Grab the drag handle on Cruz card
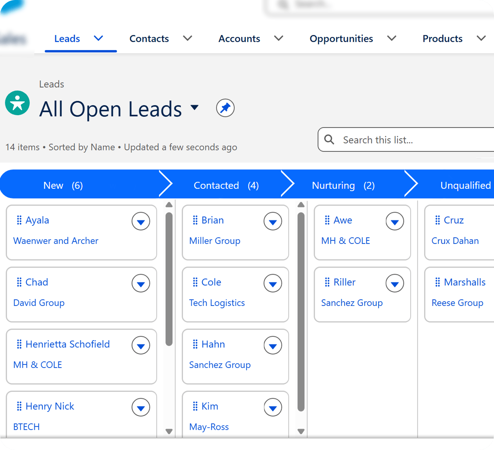 (437, 220)
